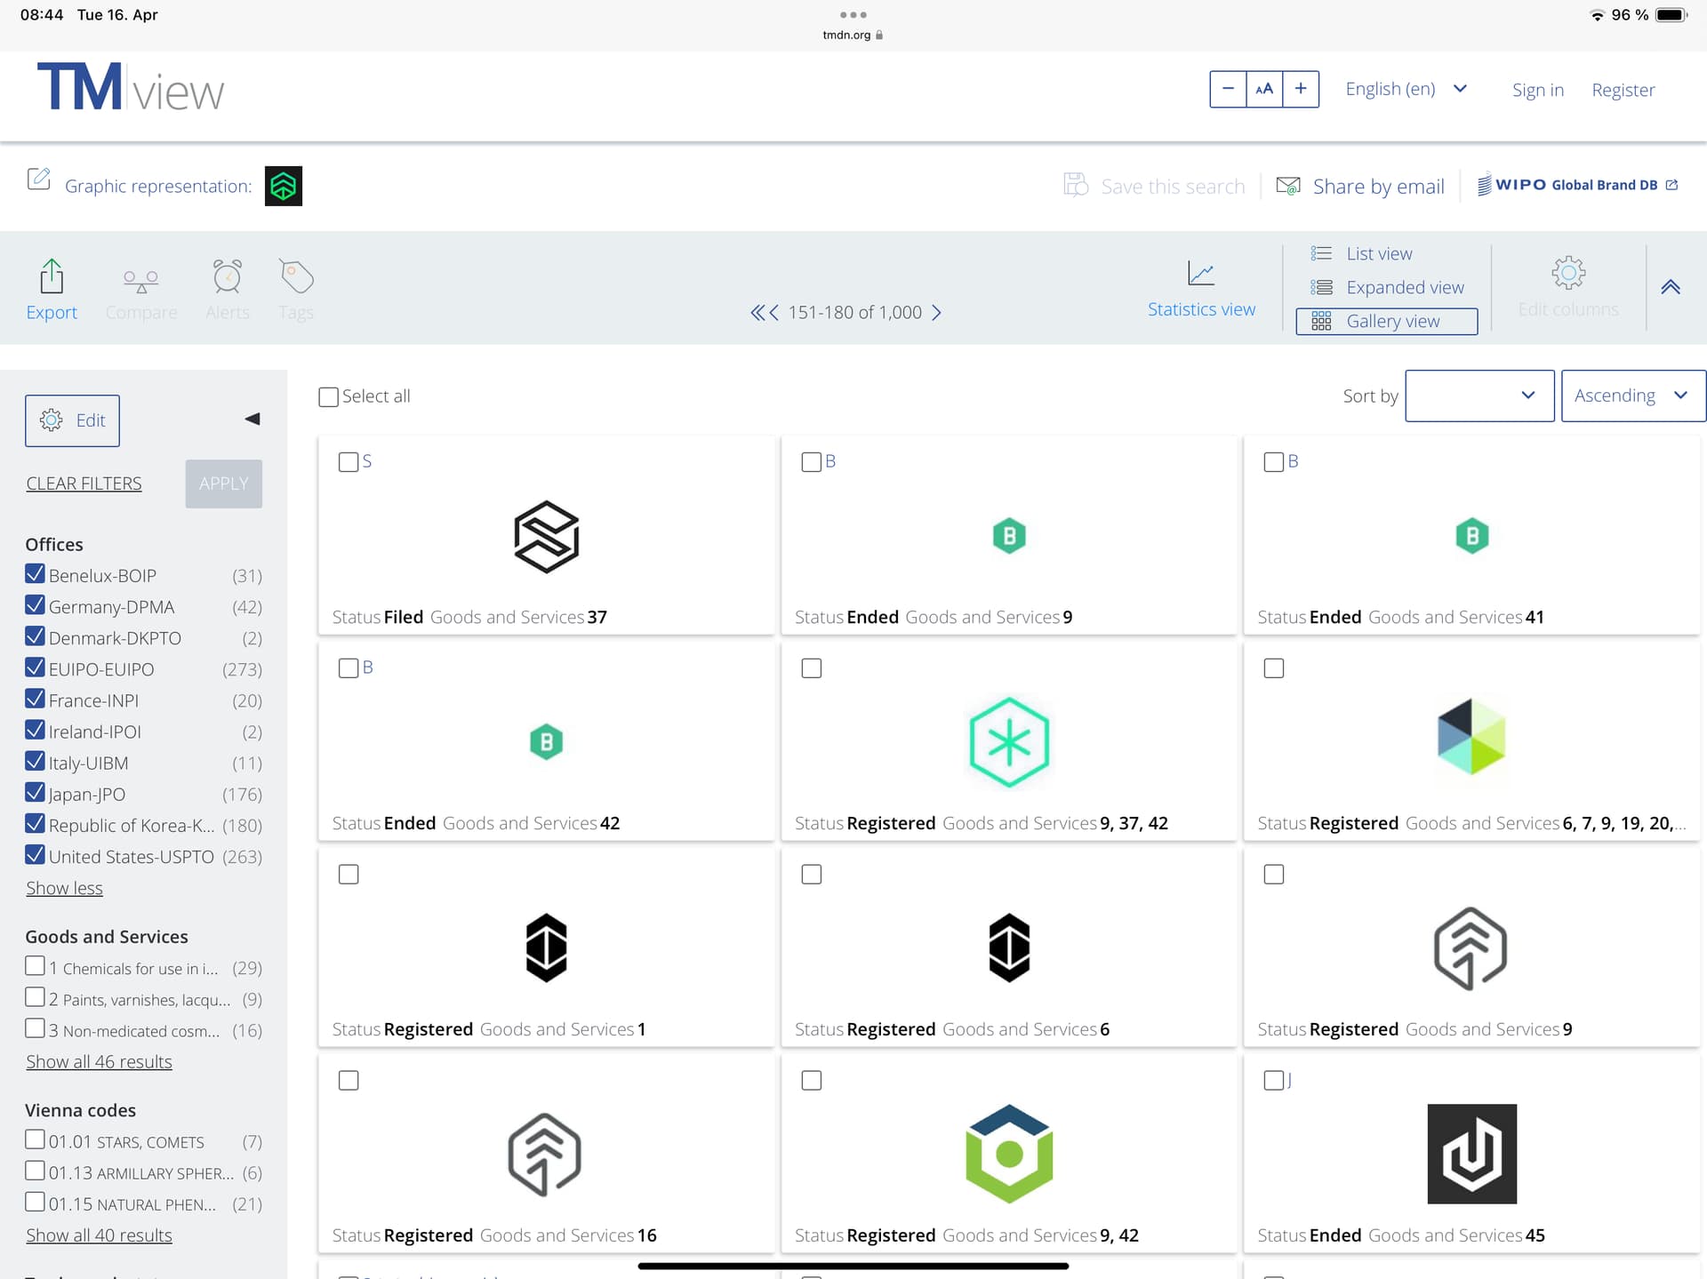1707x1279 pixels.
Task: Check class 1 Chemicals filter
Action: [x=35, y=966]
